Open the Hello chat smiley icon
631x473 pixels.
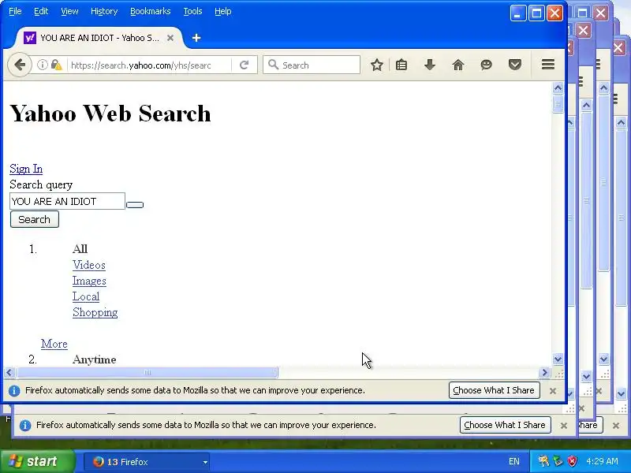pos(486,65)
